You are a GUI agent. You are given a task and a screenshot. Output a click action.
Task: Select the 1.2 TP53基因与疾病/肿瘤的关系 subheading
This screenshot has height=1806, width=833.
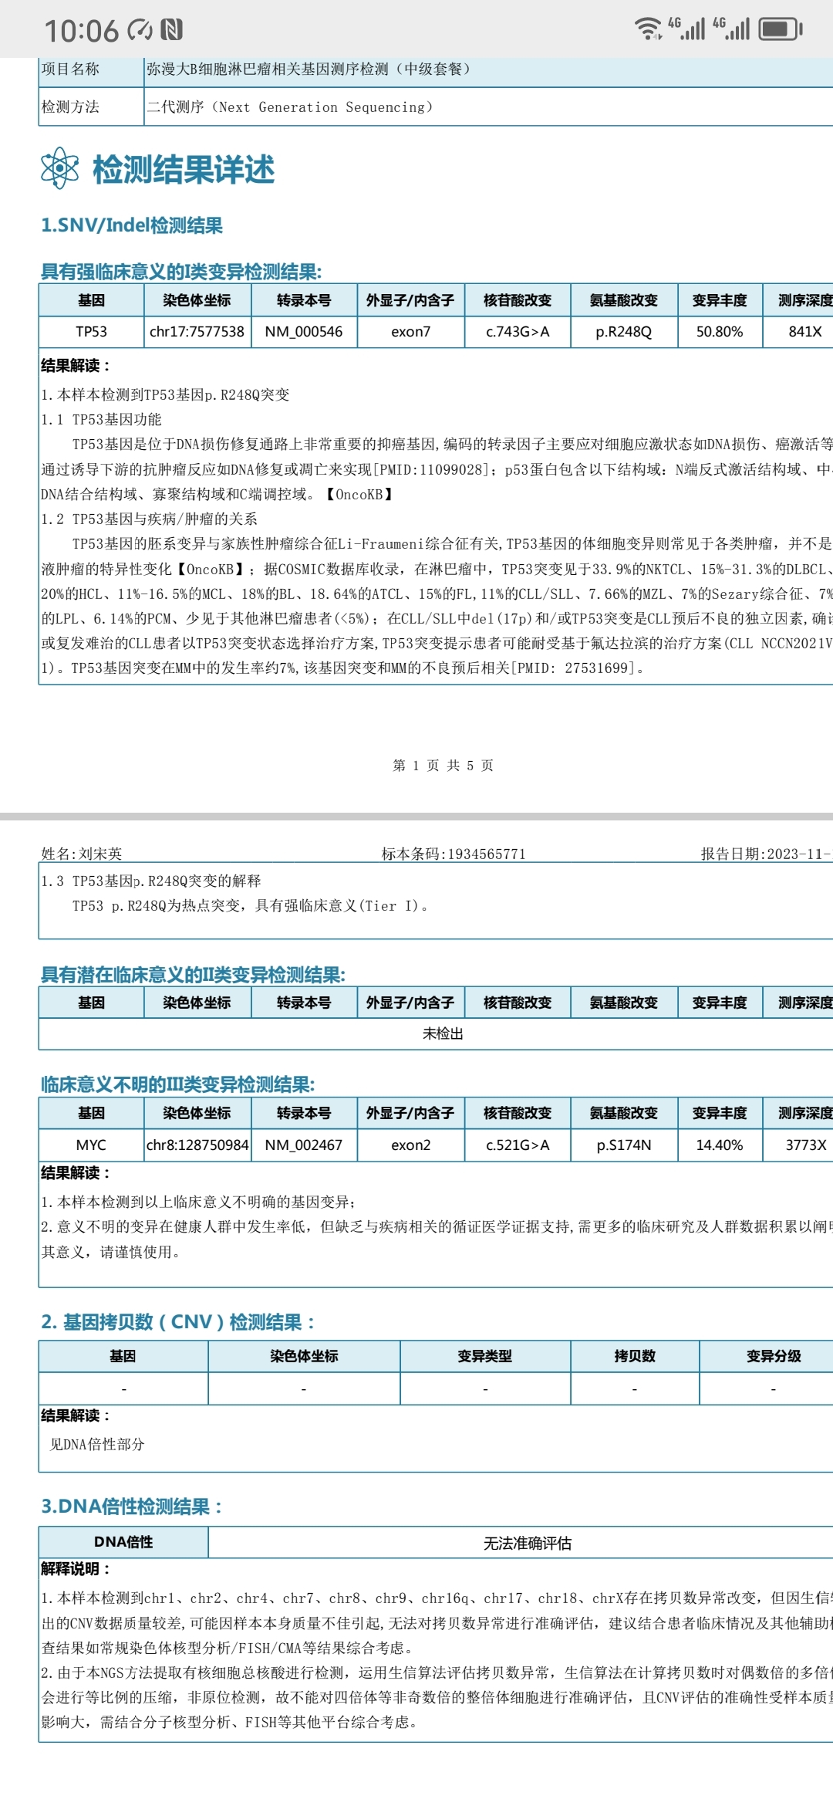tap(150, 519)
